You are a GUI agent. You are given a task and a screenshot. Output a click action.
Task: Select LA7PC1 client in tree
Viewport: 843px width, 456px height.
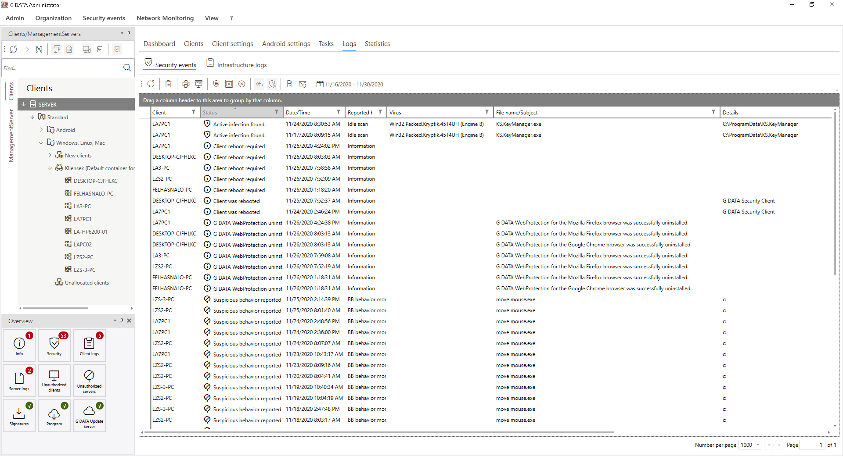click(x=83, y=219)
